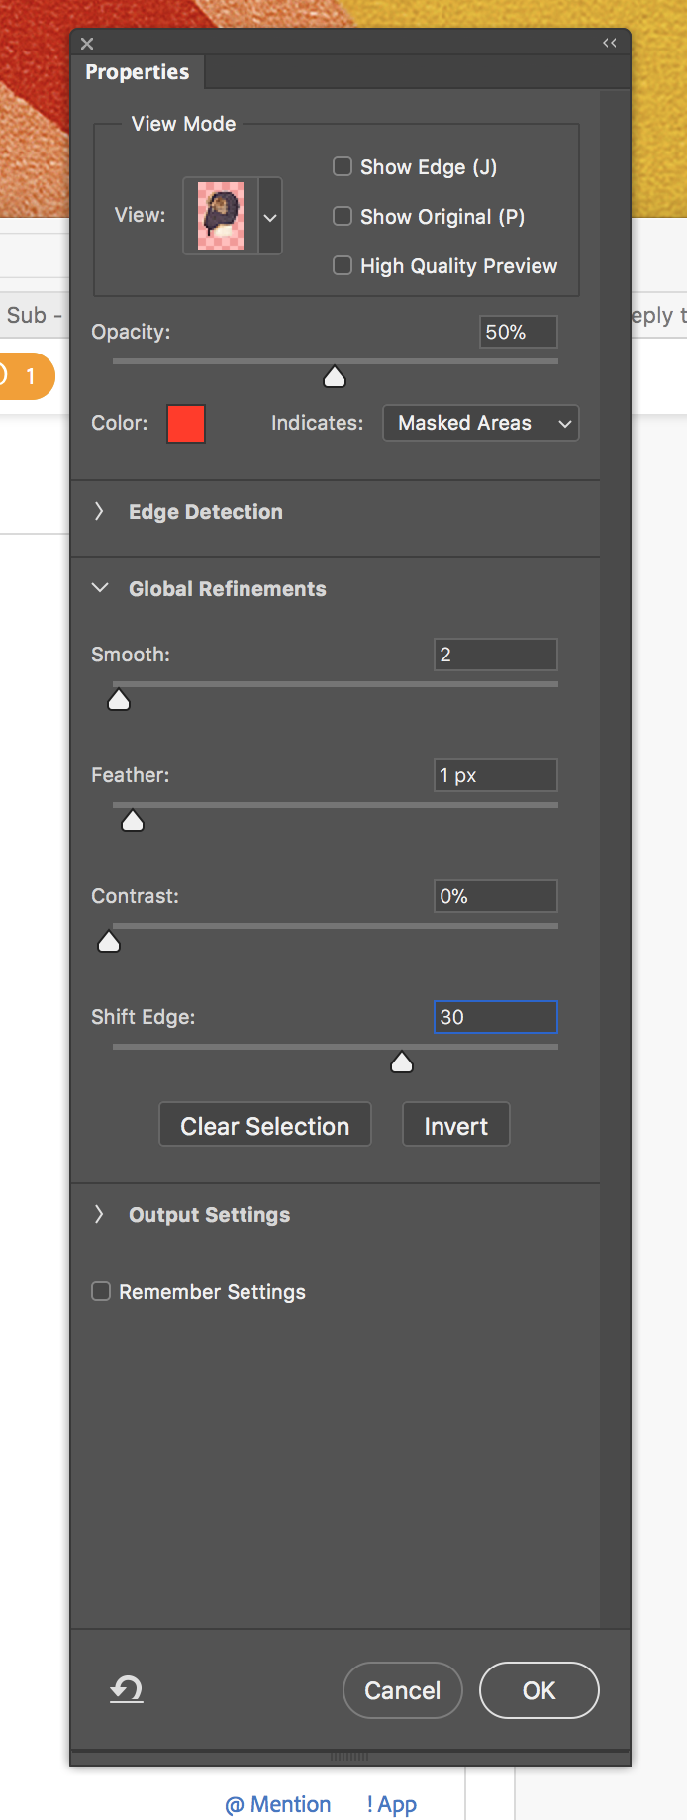Confirm with the OK button

coord(539,1690)
